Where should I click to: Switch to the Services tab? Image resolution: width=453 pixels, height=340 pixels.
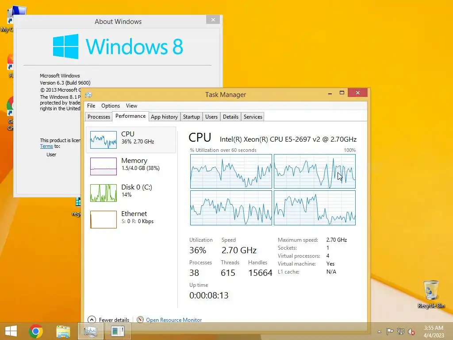click(x=253, y=117)
